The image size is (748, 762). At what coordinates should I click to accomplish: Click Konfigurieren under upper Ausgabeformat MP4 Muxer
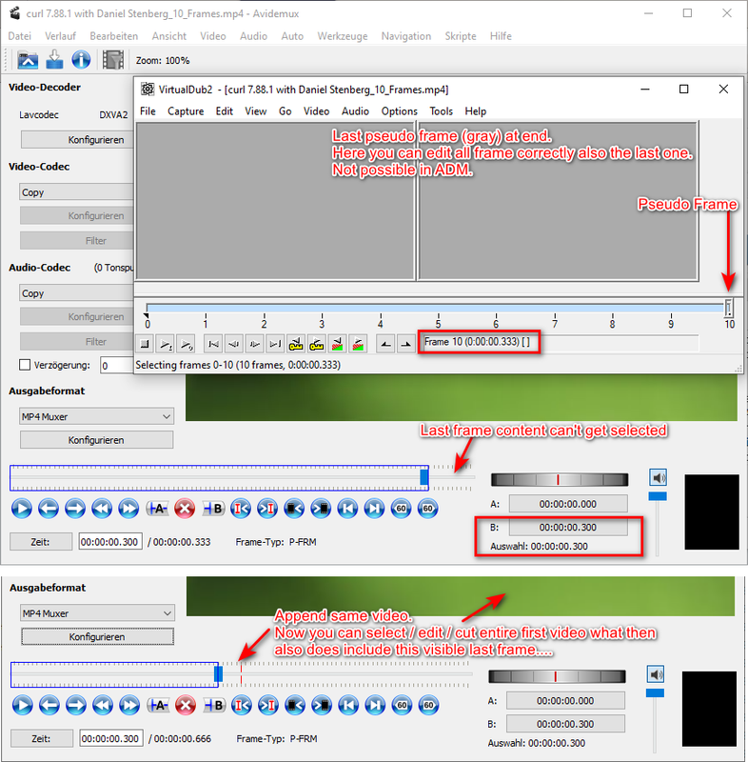tap(96, 440)
